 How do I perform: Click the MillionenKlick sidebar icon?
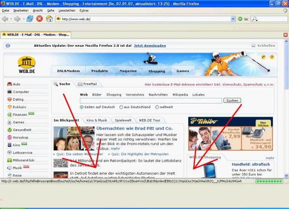(x=9, y=160)
